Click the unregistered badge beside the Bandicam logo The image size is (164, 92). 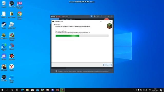65,16
